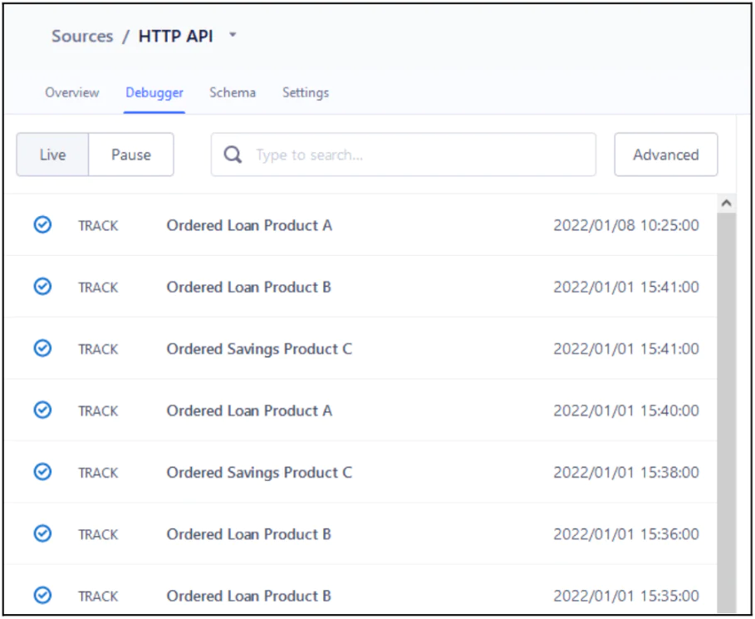Switch to the Schema tab

pyautogui.click(x=233, y=92)
